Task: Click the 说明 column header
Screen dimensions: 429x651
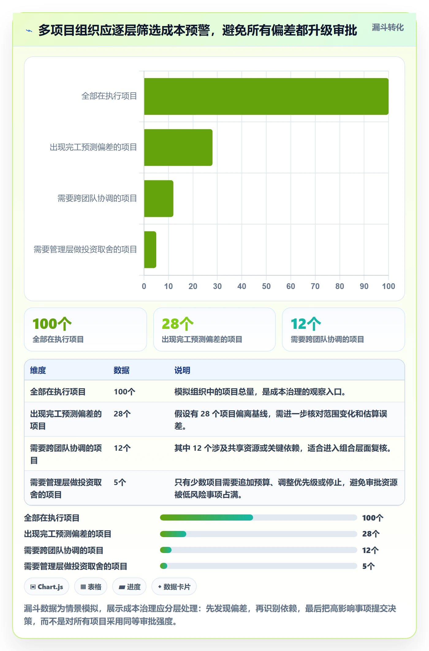Action: 182,370
